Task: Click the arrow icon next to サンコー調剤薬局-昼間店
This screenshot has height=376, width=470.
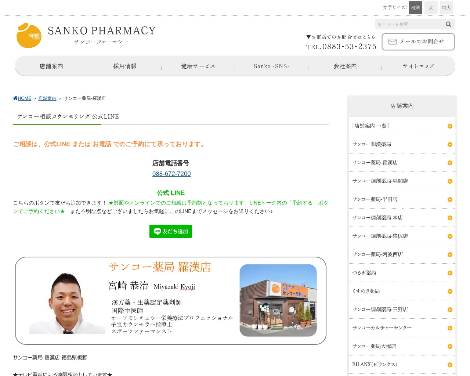Action: (x=450, y=181)
